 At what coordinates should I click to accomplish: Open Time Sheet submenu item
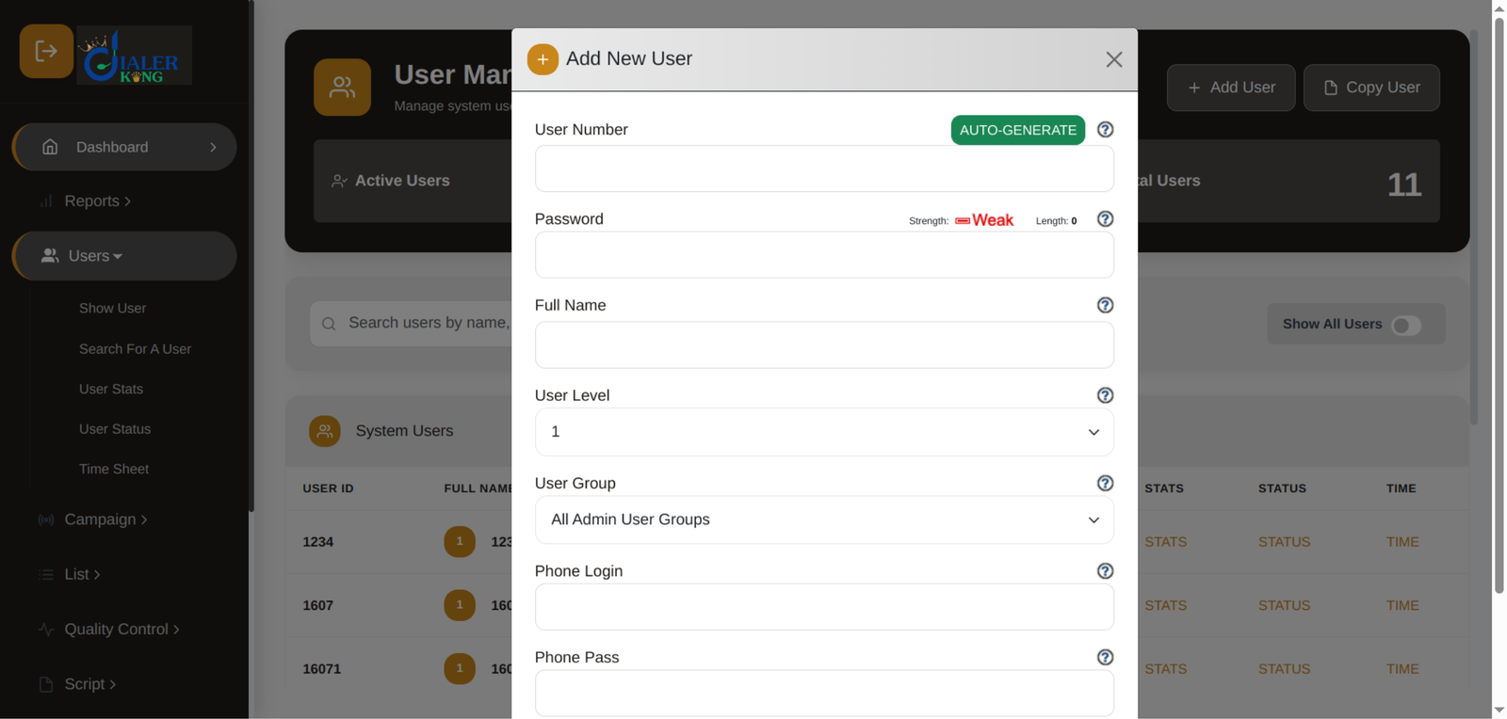pyautogui.click(x=114, y=469)
